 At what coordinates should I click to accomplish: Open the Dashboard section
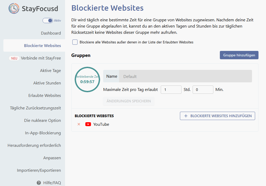click(51, 33)
